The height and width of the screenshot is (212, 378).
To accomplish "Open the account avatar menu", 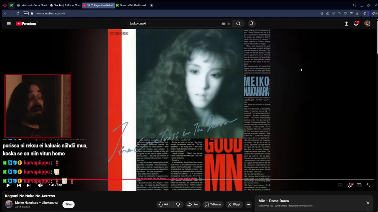I will click(367, 24).
